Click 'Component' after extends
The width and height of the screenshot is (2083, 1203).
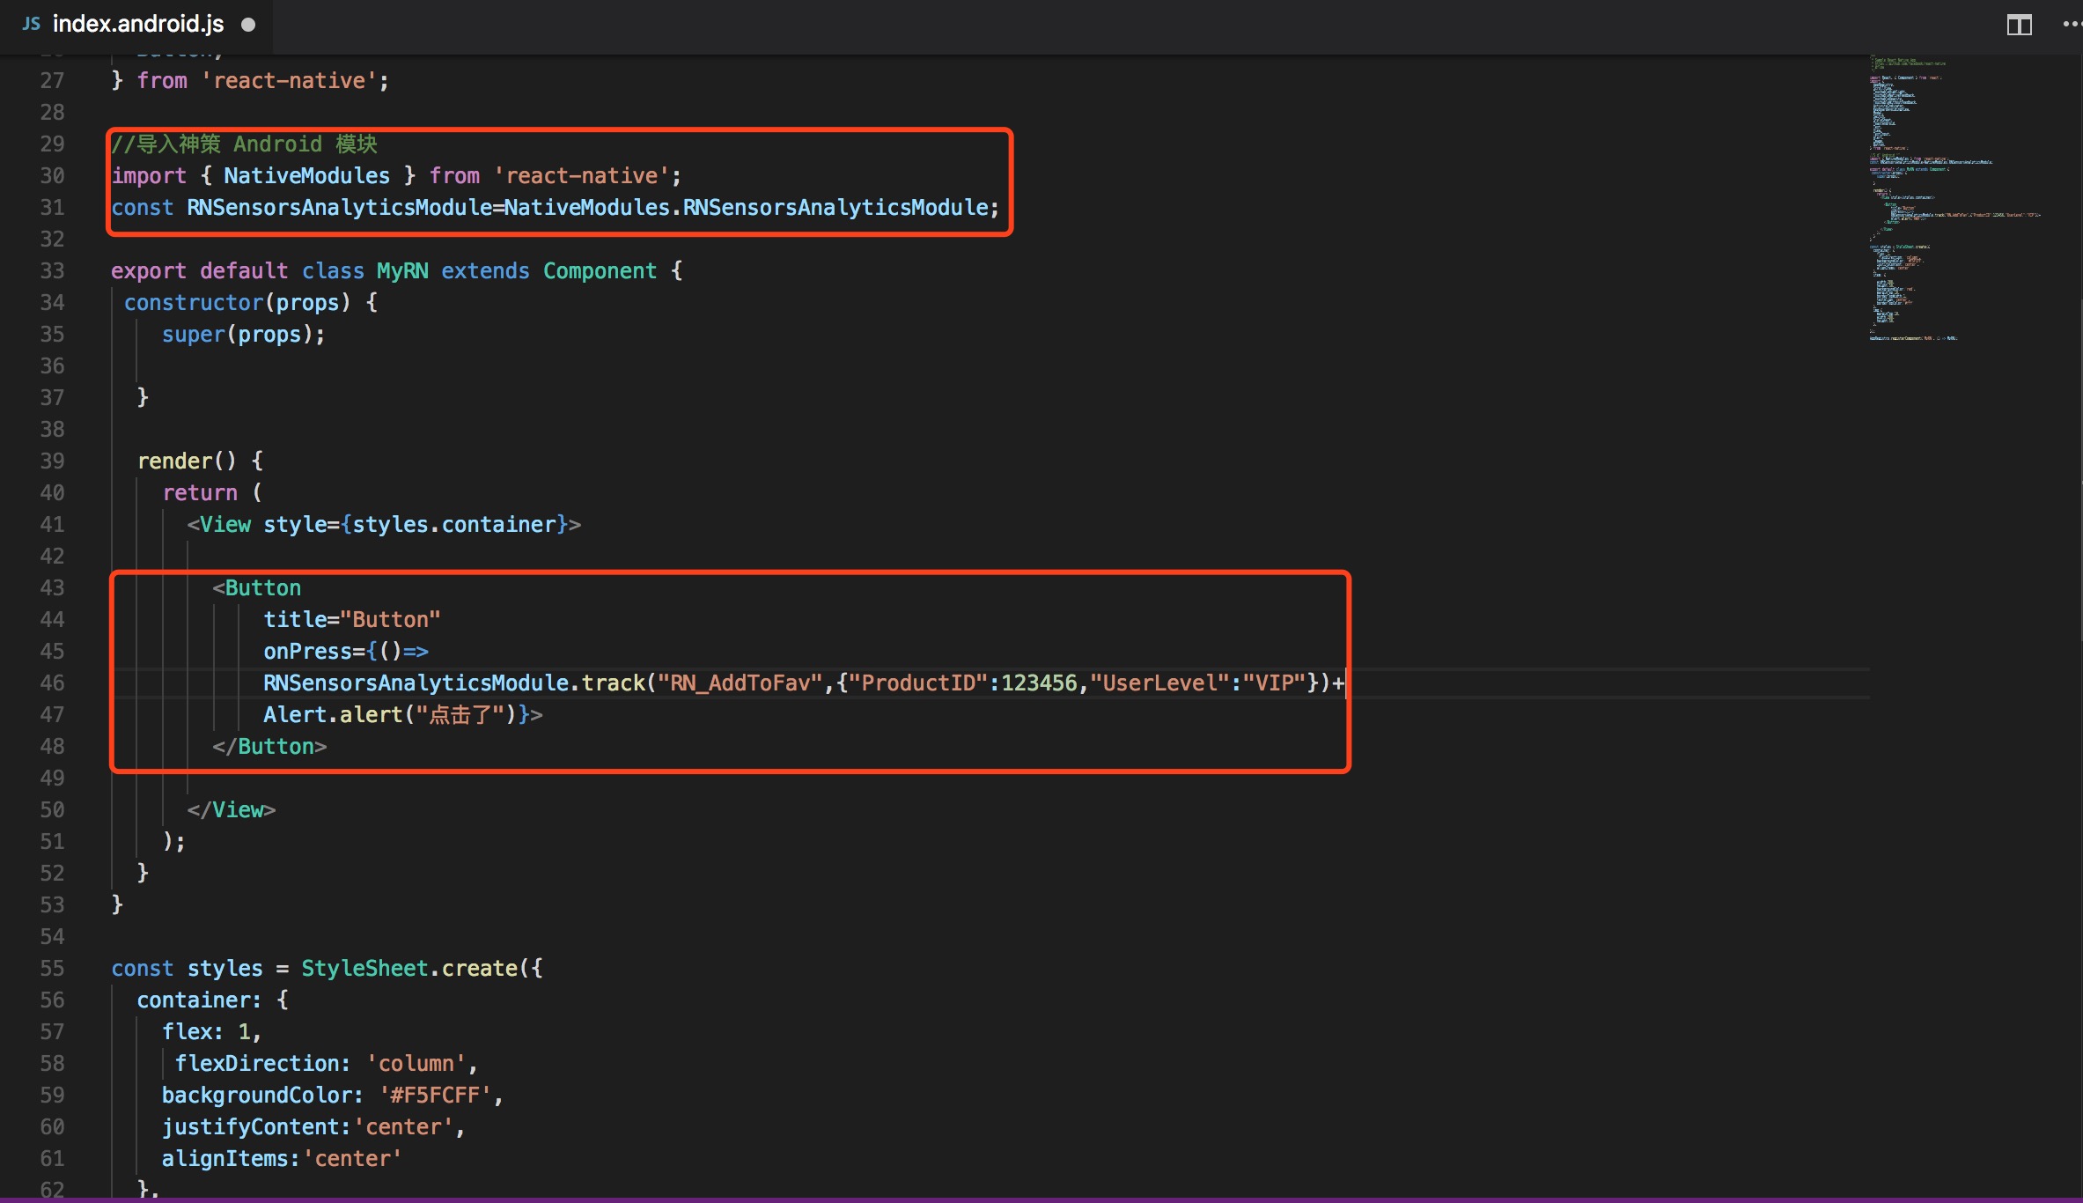tap(600, 270)
